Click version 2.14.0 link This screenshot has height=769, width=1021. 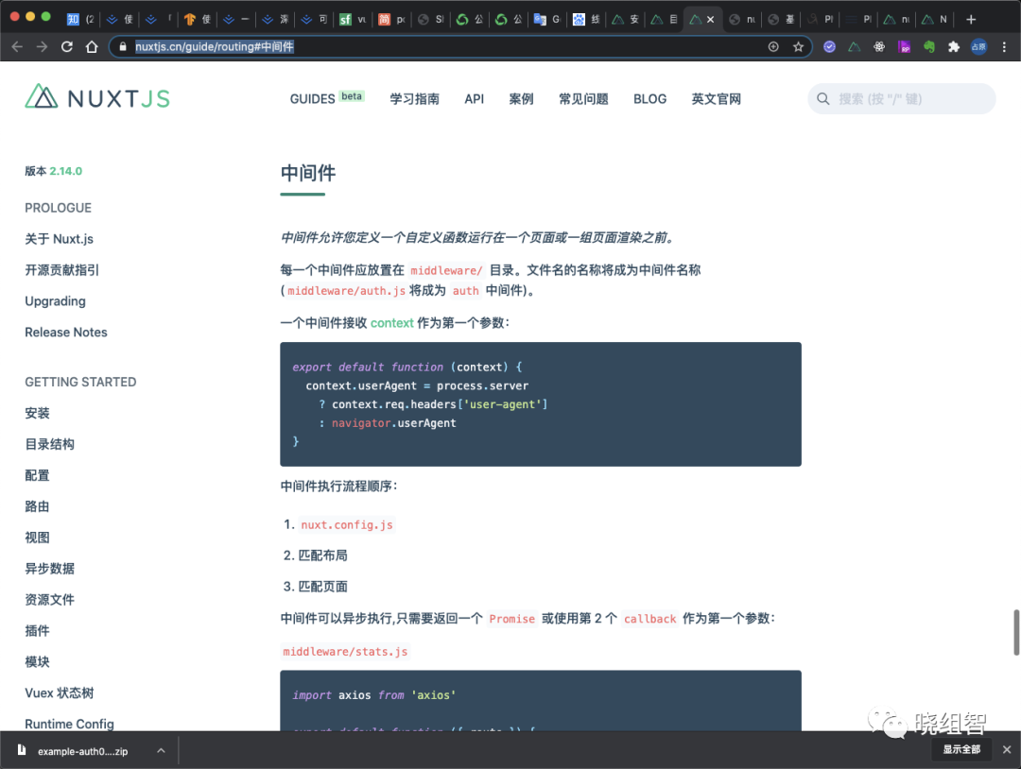click(x=66, y=171)
